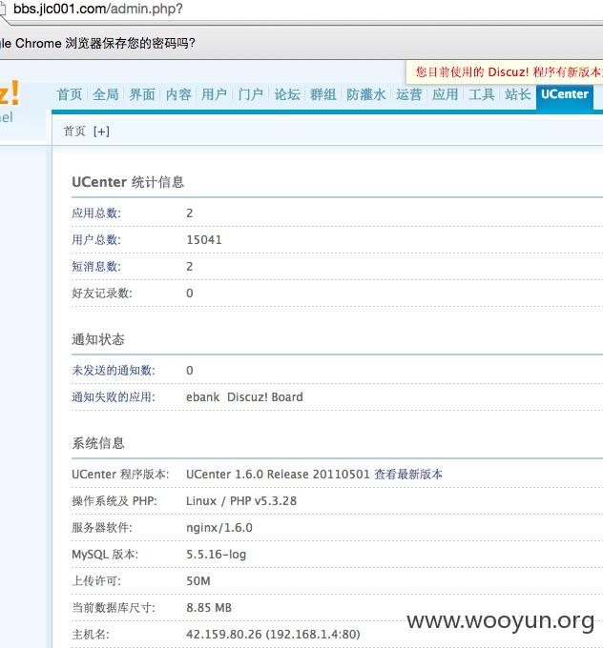Select the 防灌水 tab
This screenshot has width=603, height=648.
[365, 94]
